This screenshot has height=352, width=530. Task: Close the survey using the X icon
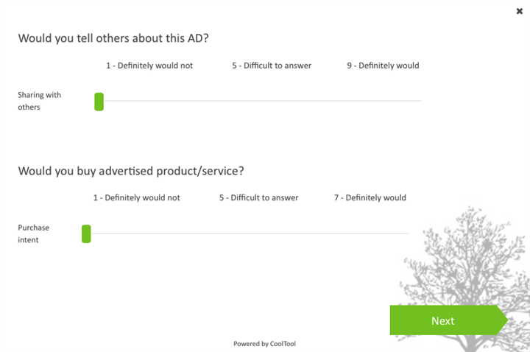click(520, 11)
